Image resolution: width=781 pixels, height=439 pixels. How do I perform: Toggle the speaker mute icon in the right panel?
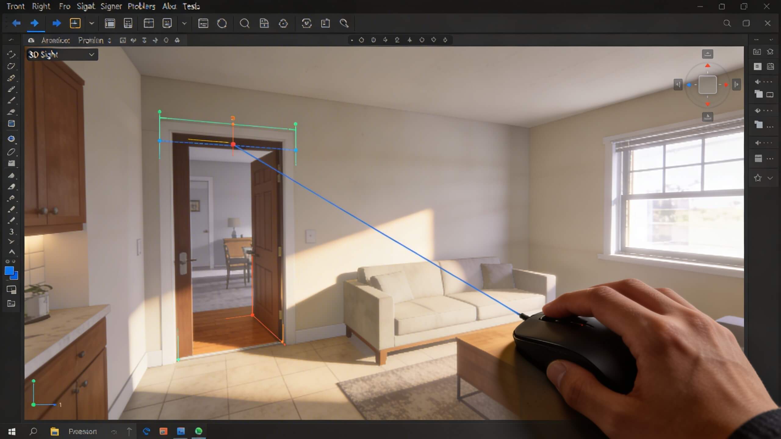[x=758, y=81]
